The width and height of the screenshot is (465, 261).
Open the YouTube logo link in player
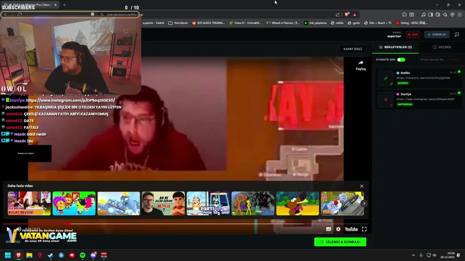click(x=351, y=229)
